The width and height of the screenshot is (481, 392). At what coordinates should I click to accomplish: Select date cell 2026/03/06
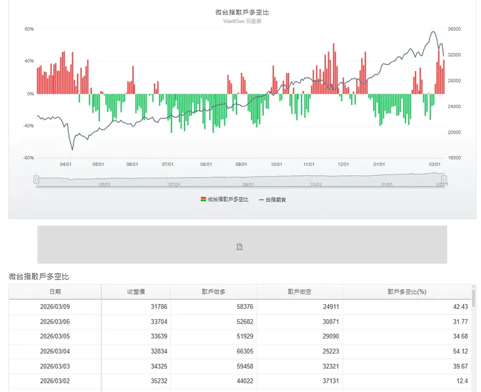[x=55, y=322]
